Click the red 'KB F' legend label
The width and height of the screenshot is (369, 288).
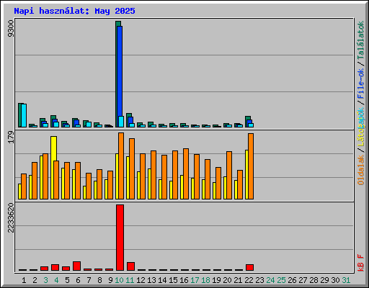[360, 263]
